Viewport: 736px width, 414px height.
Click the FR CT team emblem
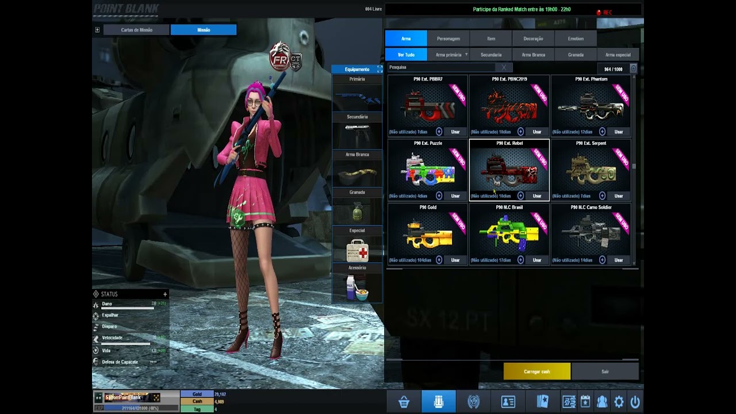[286, 57]
